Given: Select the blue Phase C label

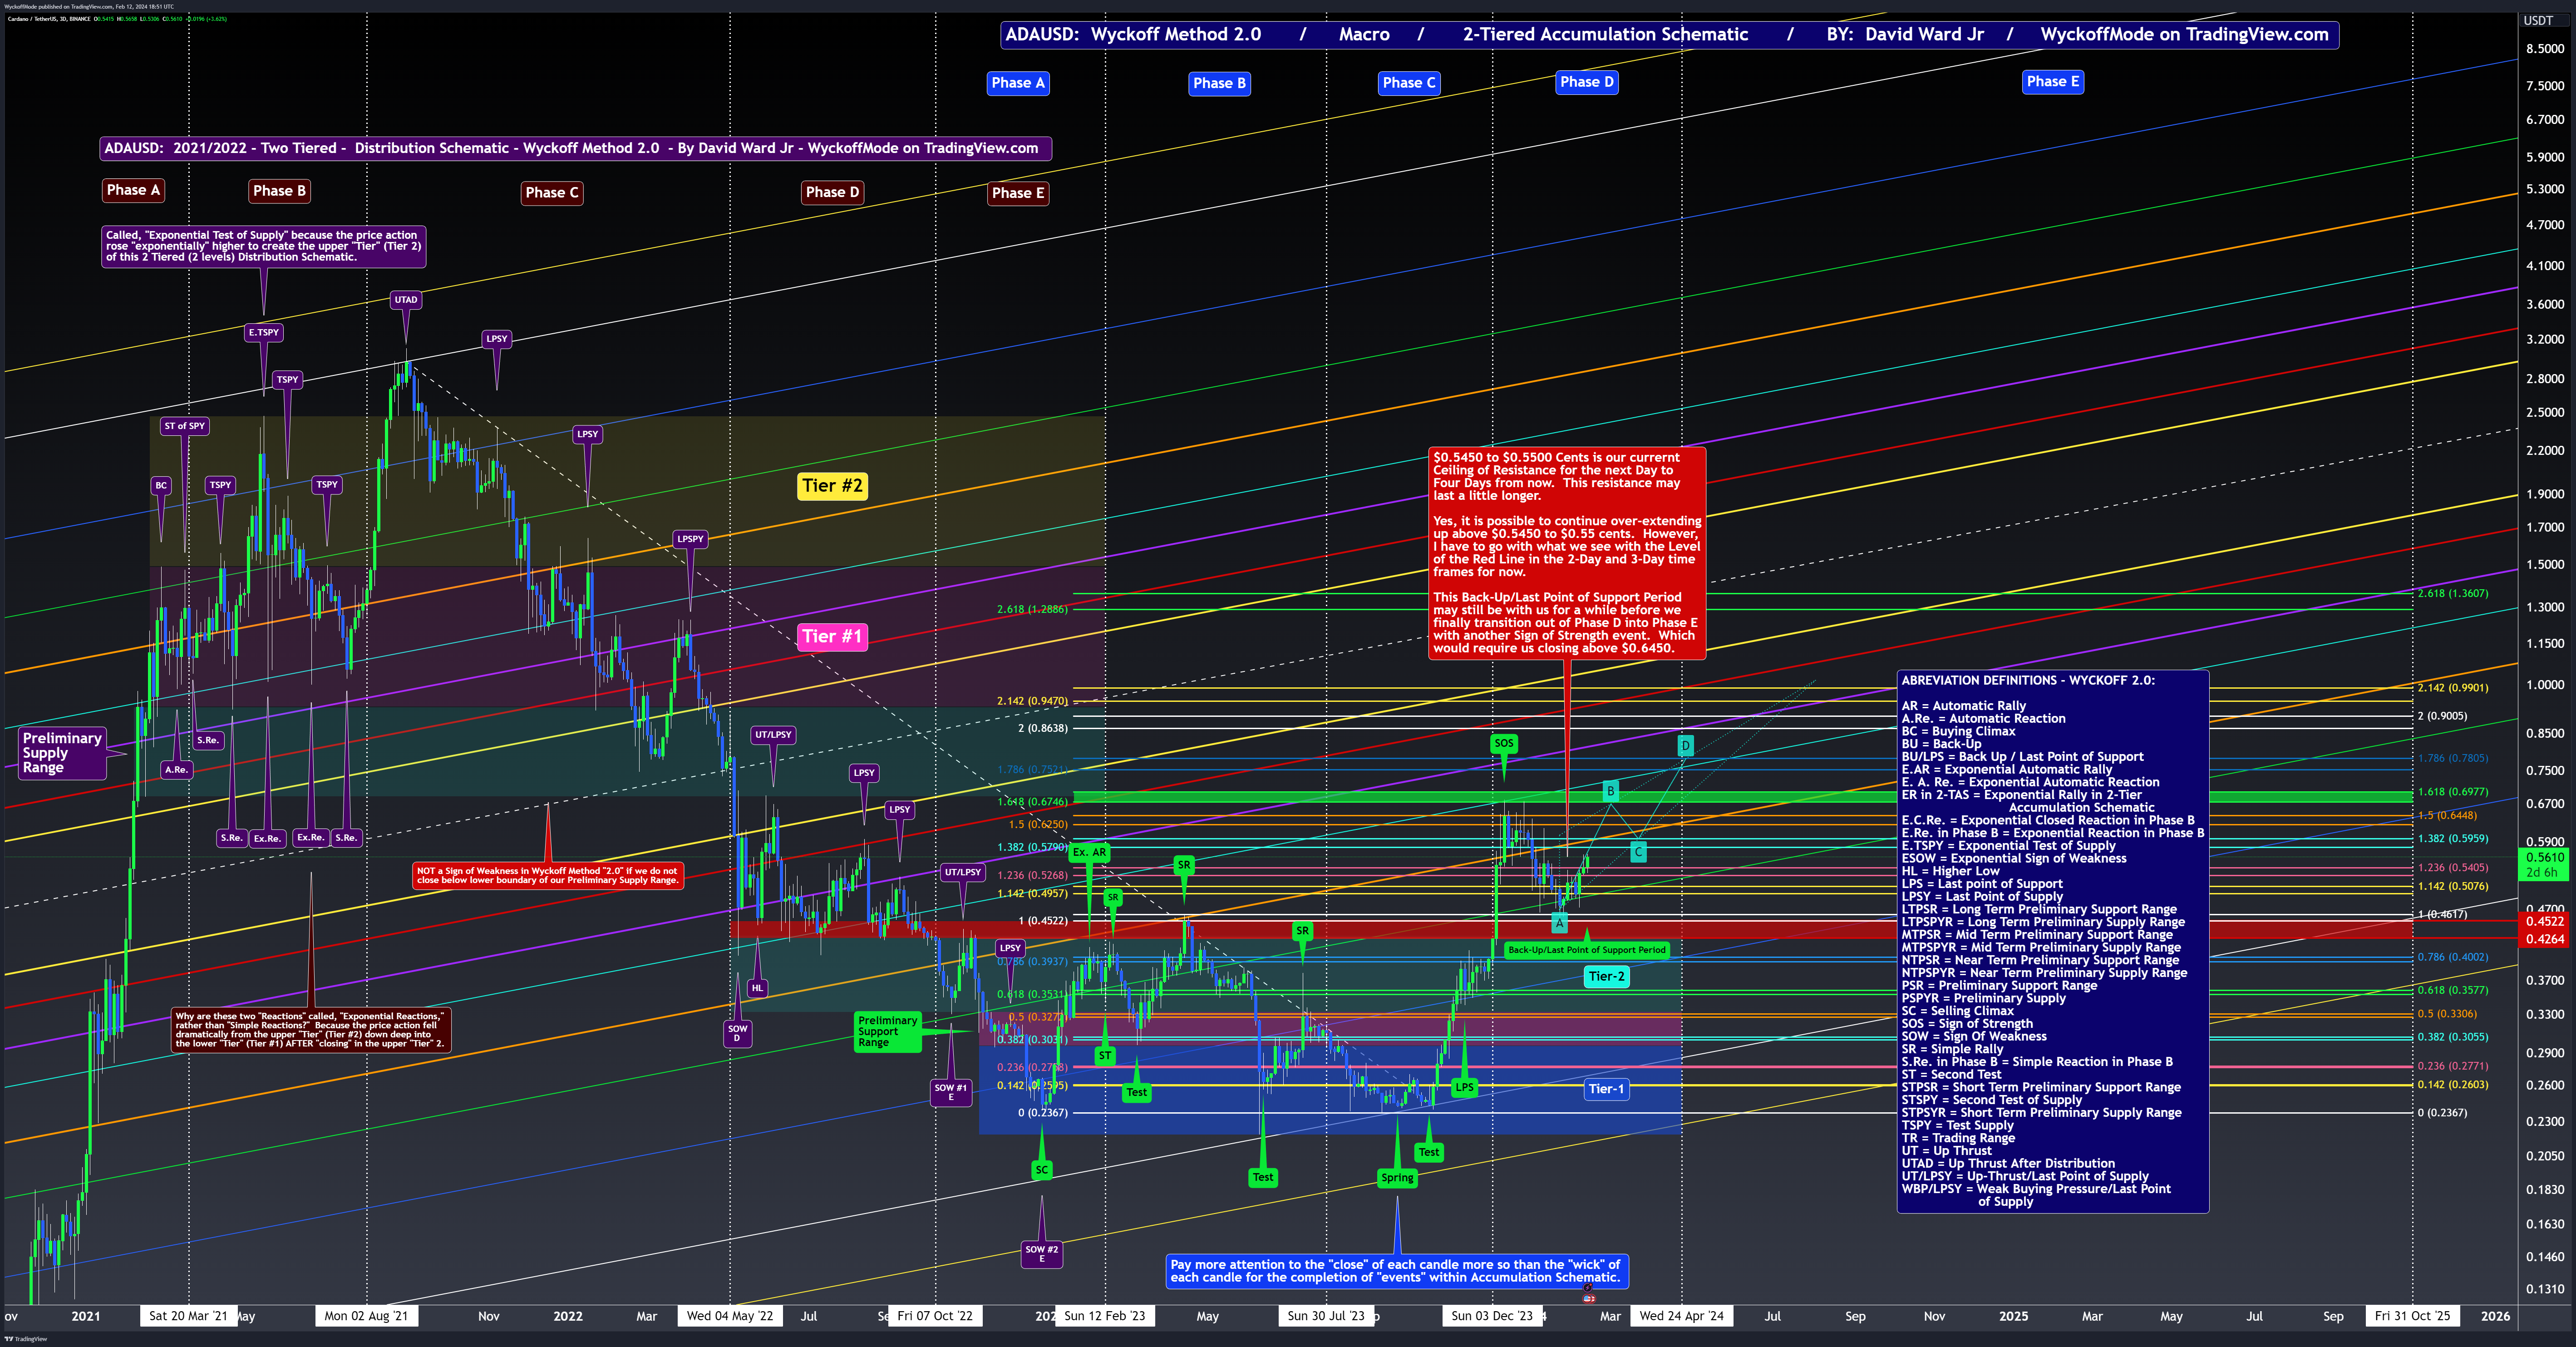Looking at the screenshot, I should coord(1409,83).
